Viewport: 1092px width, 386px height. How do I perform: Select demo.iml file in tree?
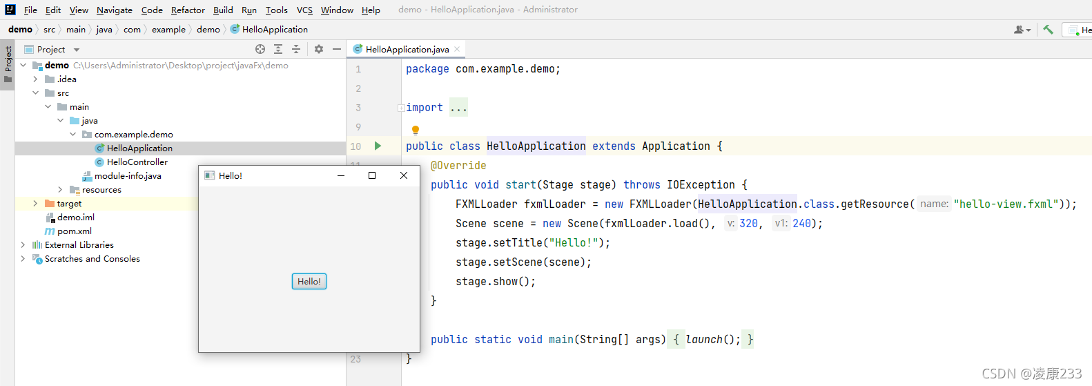(76, 217)
